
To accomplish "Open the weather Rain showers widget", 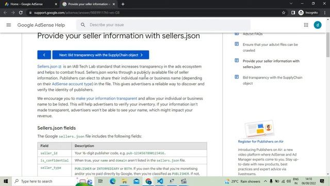I will pyautogui.click(x=243, y=181).
